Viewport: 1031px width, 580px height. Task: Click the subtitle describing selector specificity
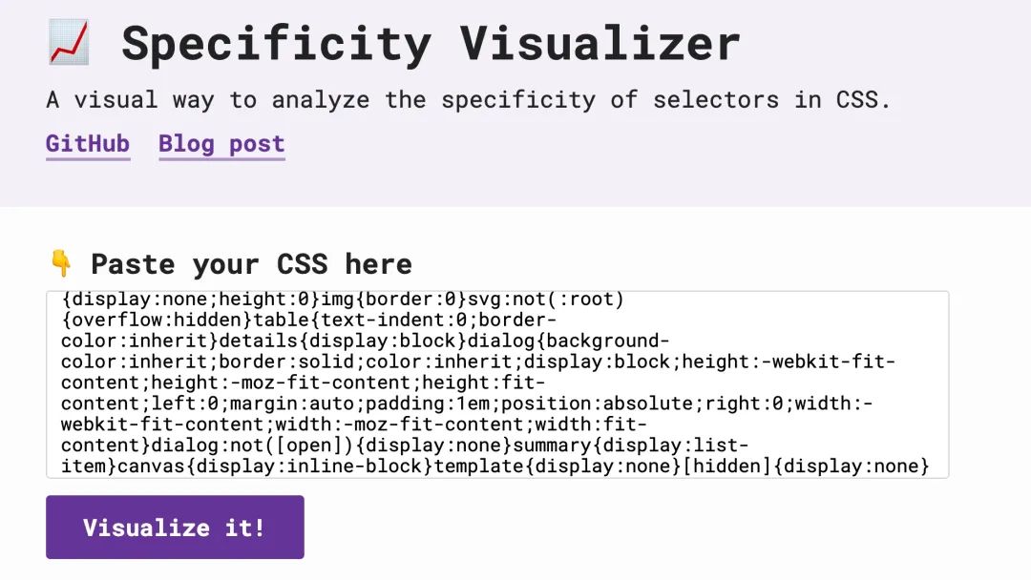click(468, 99)
